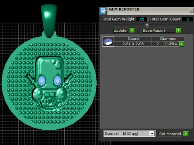Click the 0.09tw weight cell
The width and height of the screenshot is (194, 145).
171,44
